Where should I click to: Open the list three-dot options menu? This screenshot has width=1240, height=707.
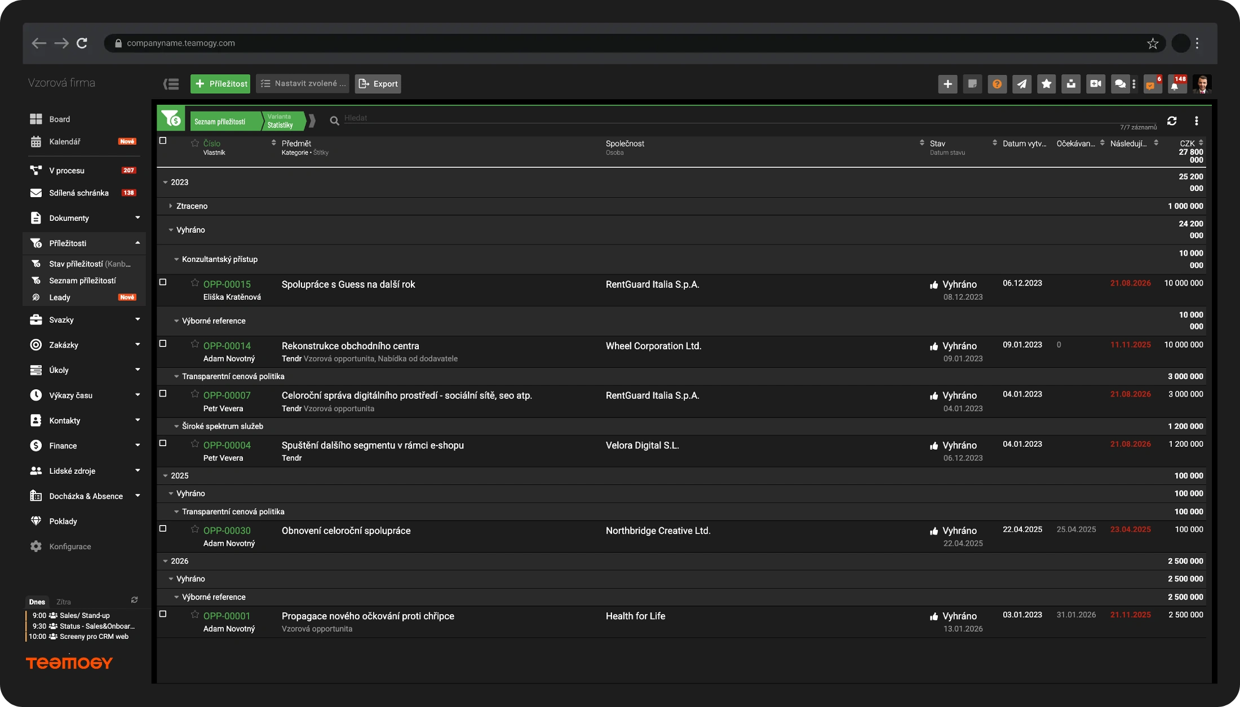point(1197,121)
